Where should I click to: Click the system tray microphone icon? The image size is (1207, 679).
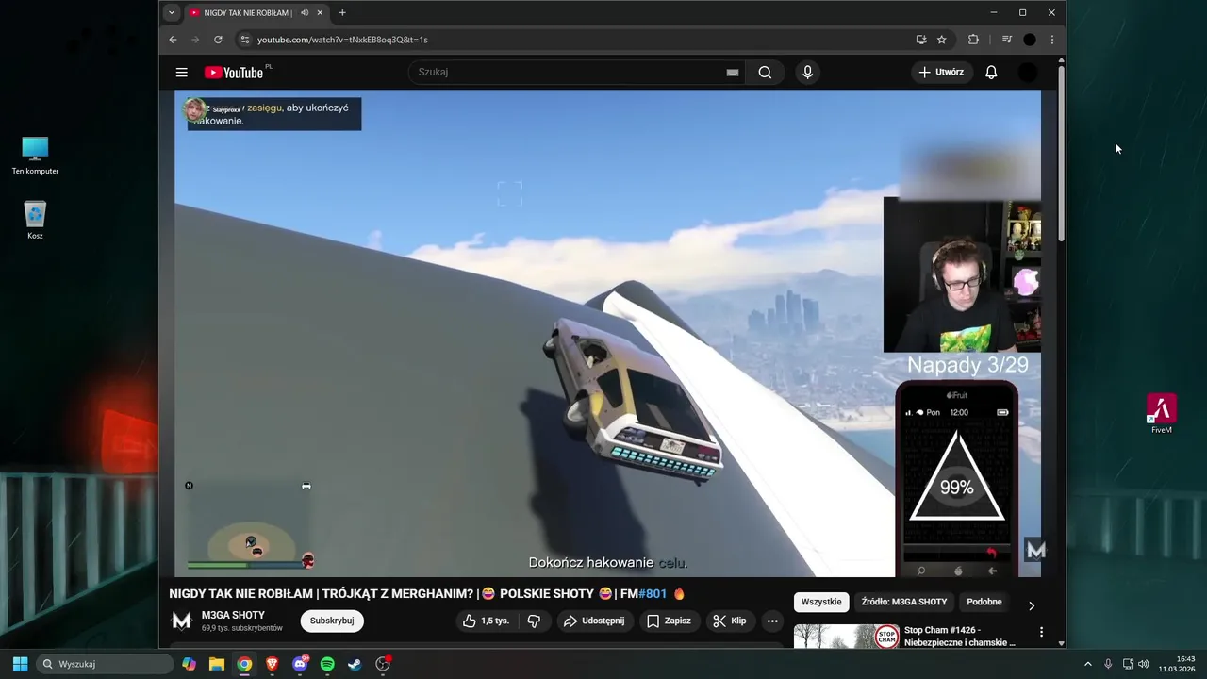(1108, 664)
